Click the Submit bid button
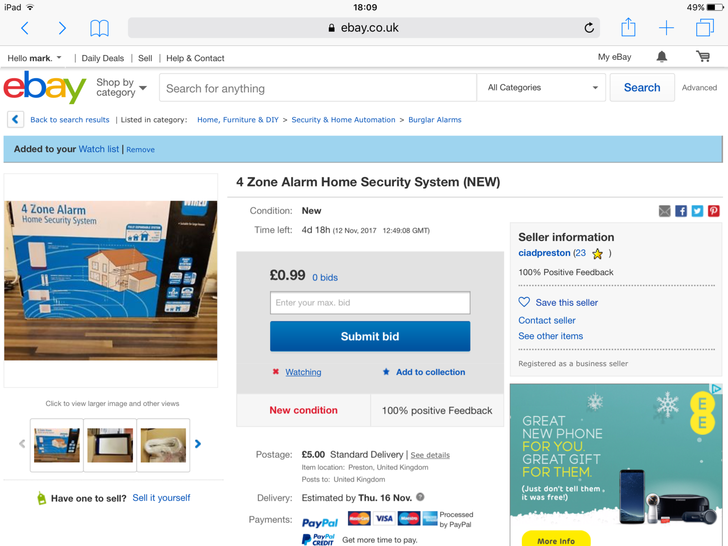The image size is (728, 546). [370, 336]
